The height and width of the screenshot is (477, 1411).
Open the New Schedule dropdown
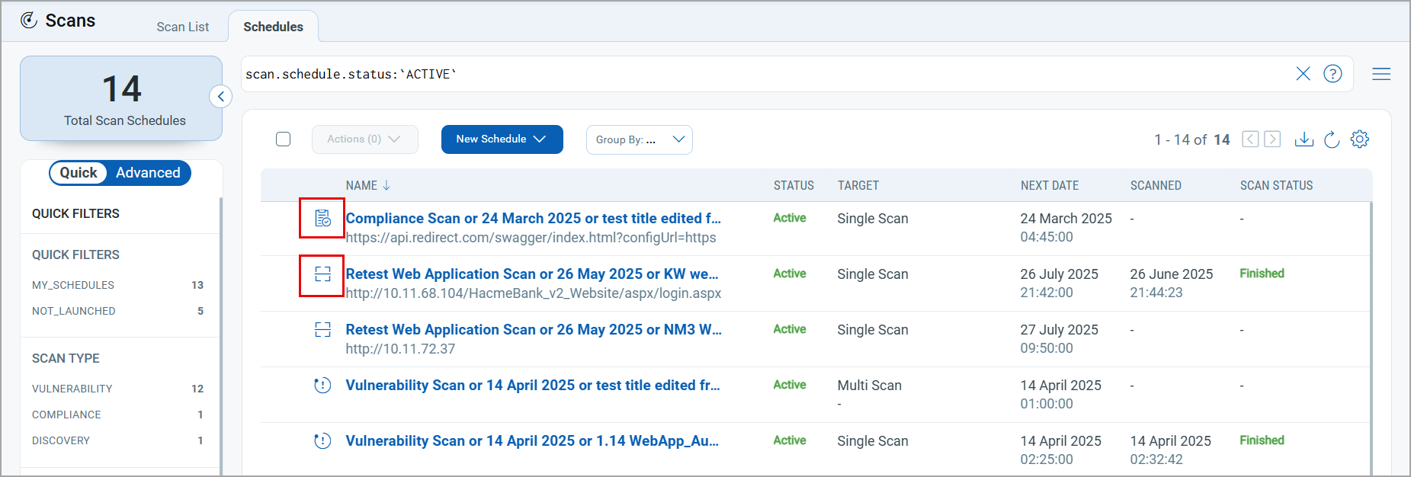502,139
